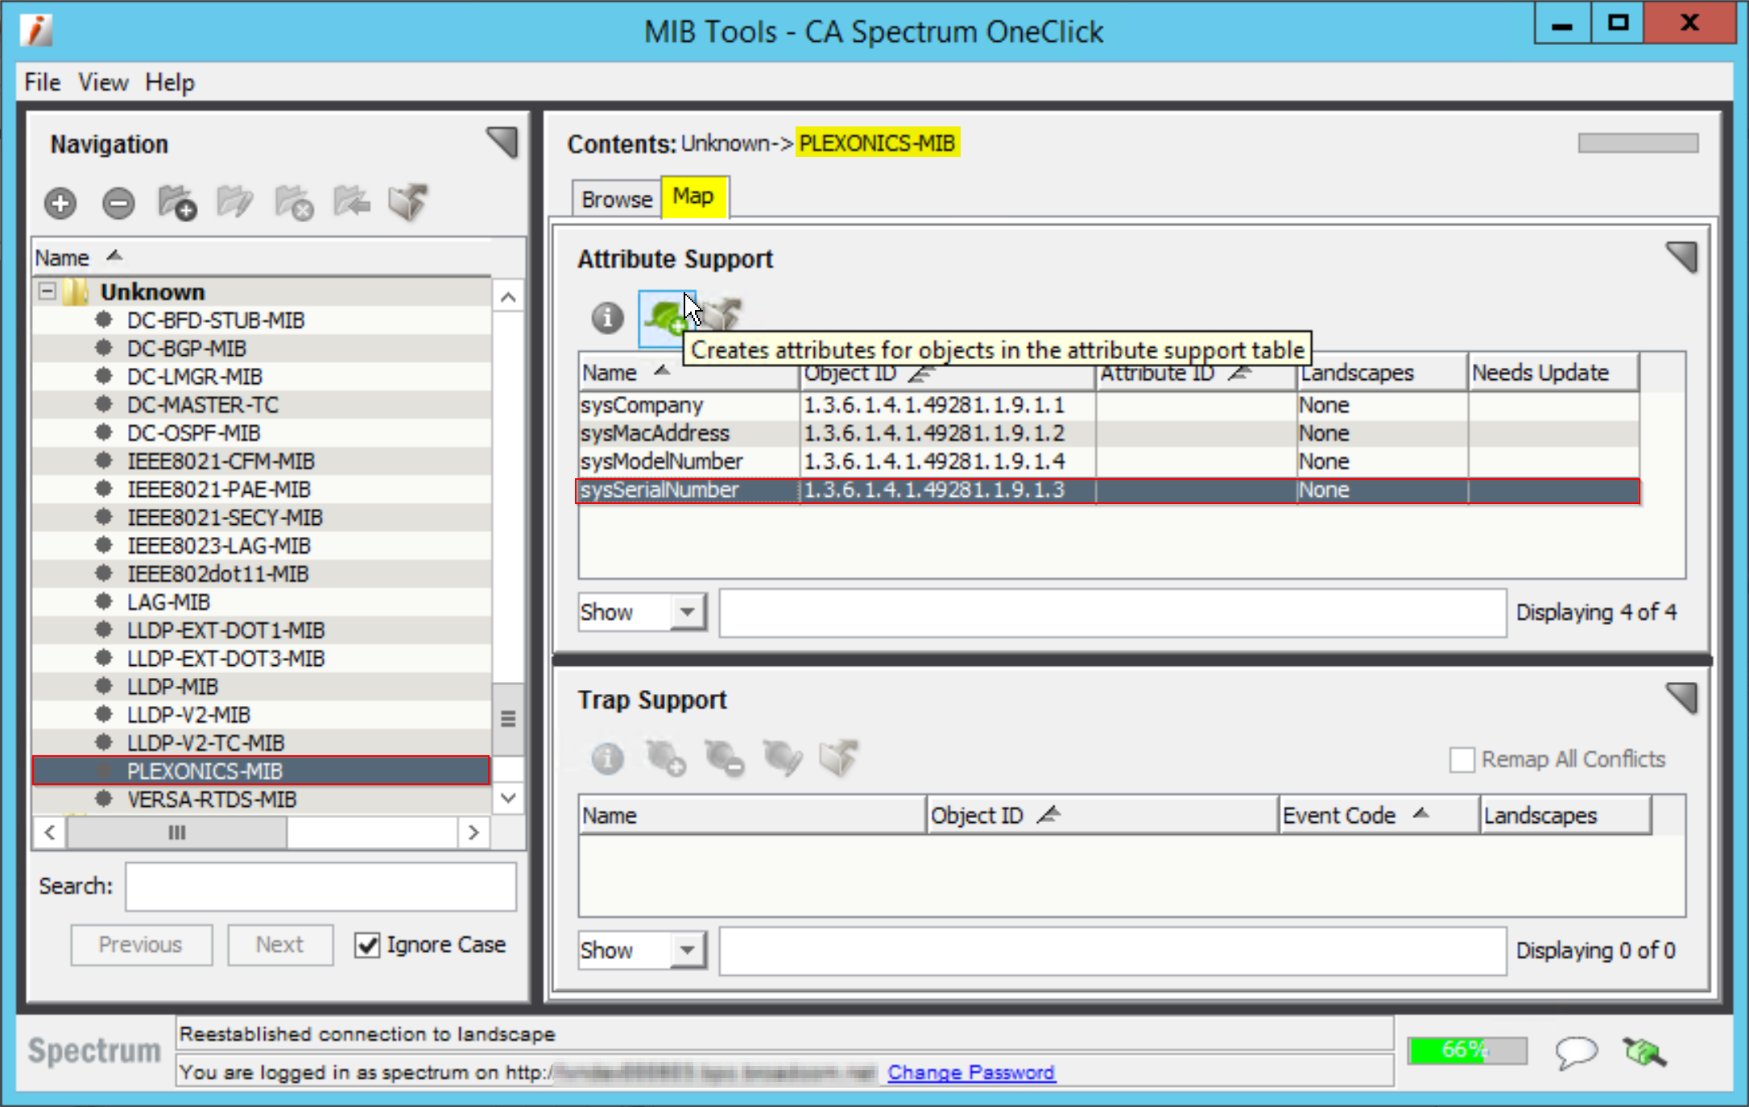Screen dimensions: 1749x1107
Task: Click the folder with arrow icon in Navigation
Action: tap(352, 203)
